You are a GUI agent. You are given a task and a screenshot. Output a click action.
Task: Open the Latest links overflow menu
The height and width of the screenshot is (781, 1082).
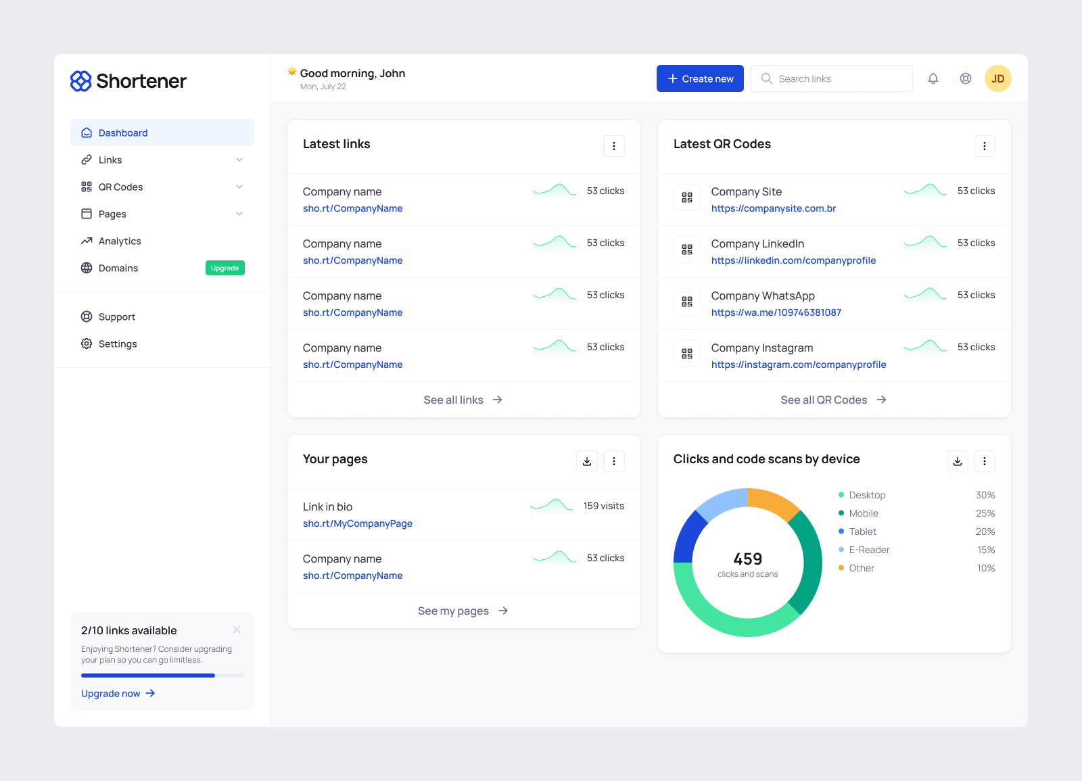point(613,145)
